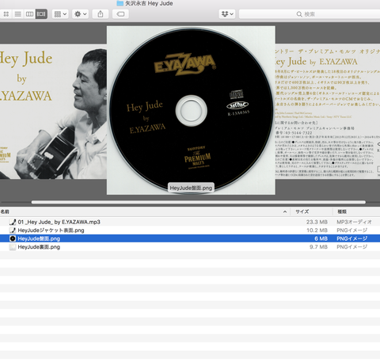Image resolution: width=380 pixels, height=362 pixels.
Task: Select 01 _Hey Jude_ by E.YAZAWA.mp3 row
Action: [x=190, y=222]
